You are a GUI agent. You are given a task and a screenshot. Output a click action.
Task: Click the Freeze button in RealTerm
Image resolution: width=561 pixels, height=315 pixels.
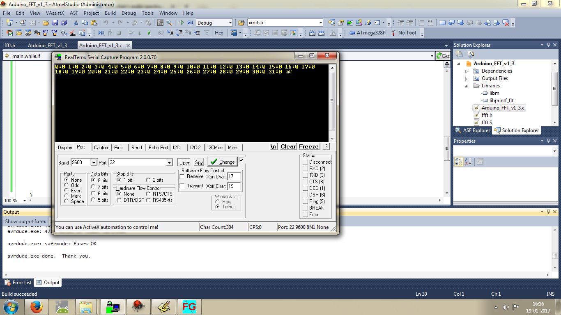(x=309, y=147)
